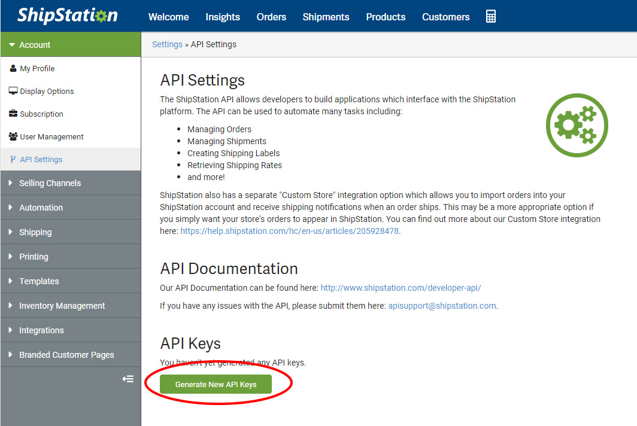Collapse the Account section arrow
This screenshot has width=637, height=426.
tap(12, 45)
